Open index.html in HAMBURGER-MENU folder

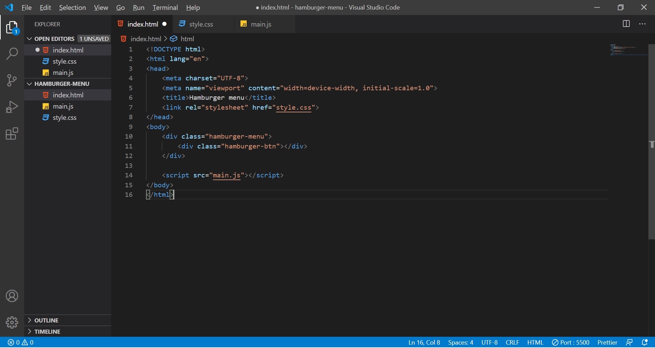(x=68, y=95)
